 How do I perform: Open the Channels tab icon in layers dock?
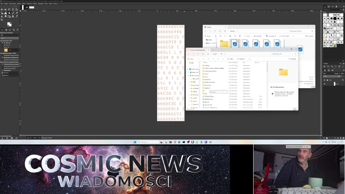pyautogui.click(x=329, y=70)
